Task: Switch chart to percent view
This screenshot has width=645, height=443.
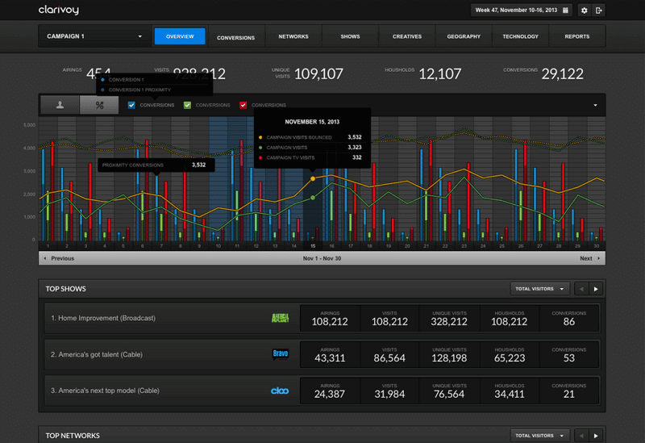Action: [x=100, y=105]
